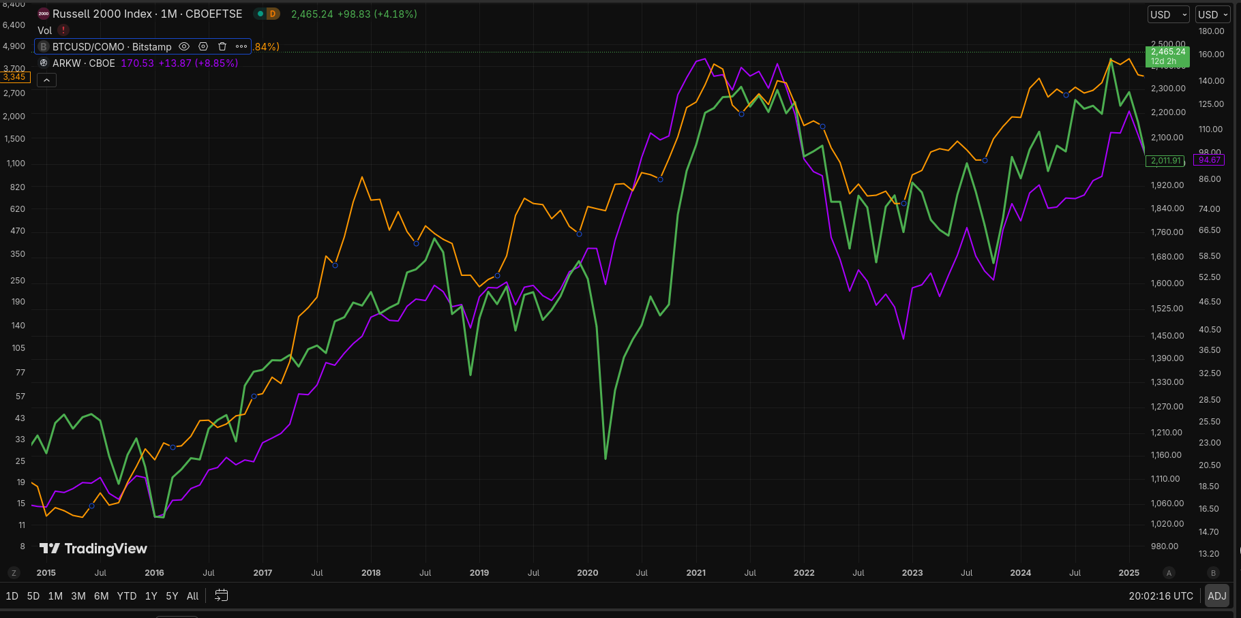Click the green 2,011.91 price label

tap(1166, 161)
